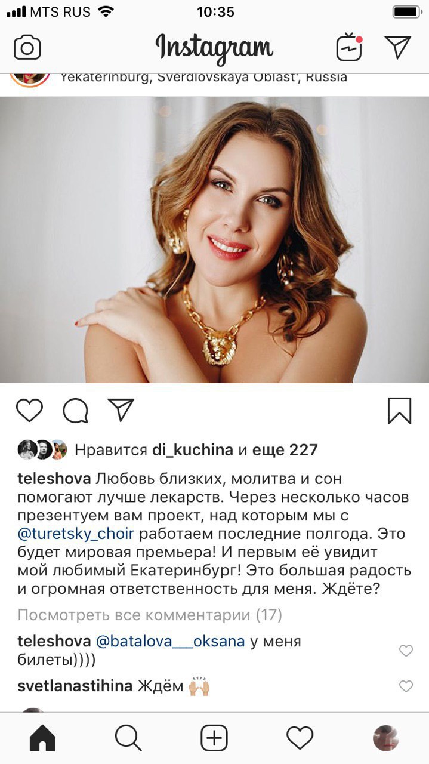Open the Search tab magnifier
The height and width of the screenshot is (764, 429).
click(x=128, y=738)
